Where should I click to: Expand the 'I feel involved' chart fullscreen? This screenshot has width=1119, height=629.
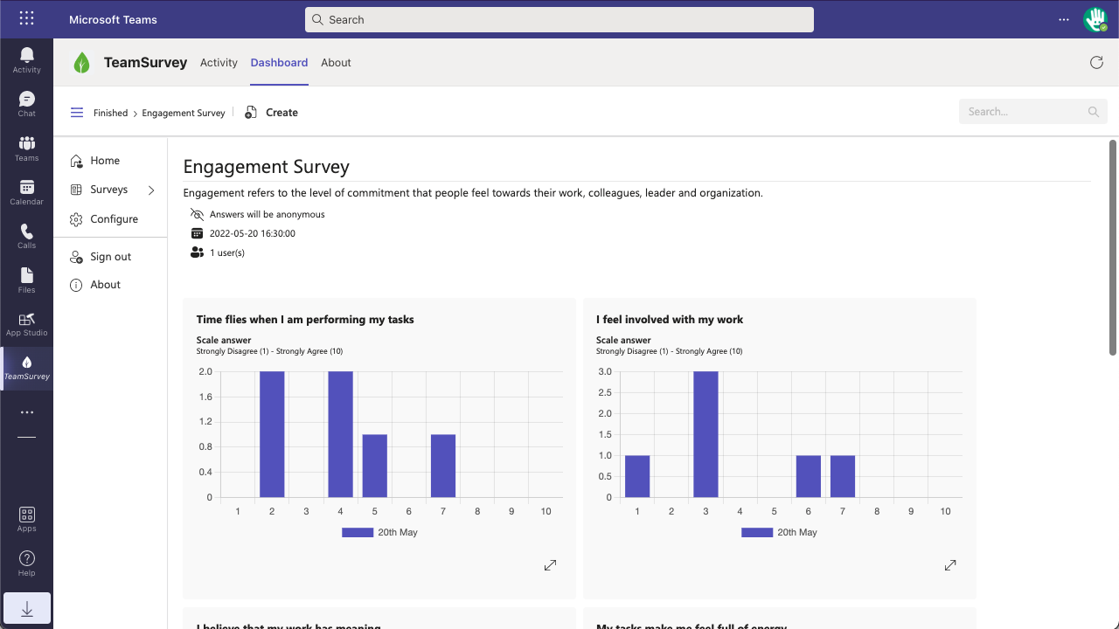pos(950,565)
